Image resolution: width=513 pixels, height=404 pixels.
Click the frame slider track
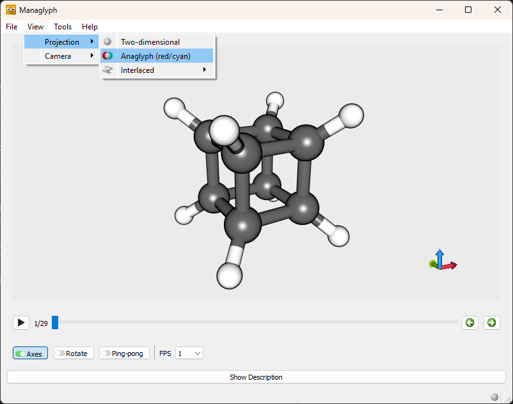coord(256,323)
